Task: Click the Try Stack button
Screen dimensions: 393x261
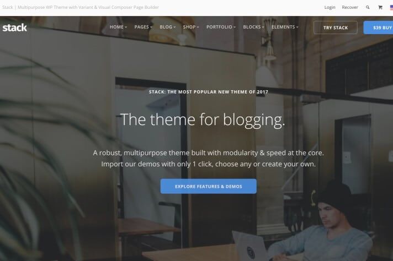Action: click(336, 28)
